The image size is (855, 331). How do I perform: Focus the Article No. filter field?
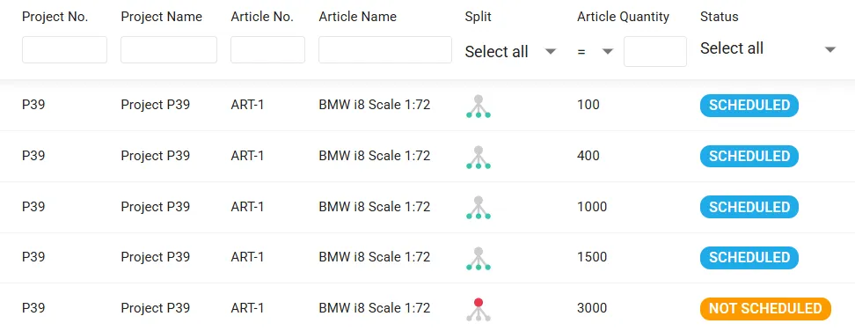tap(267, 49)
